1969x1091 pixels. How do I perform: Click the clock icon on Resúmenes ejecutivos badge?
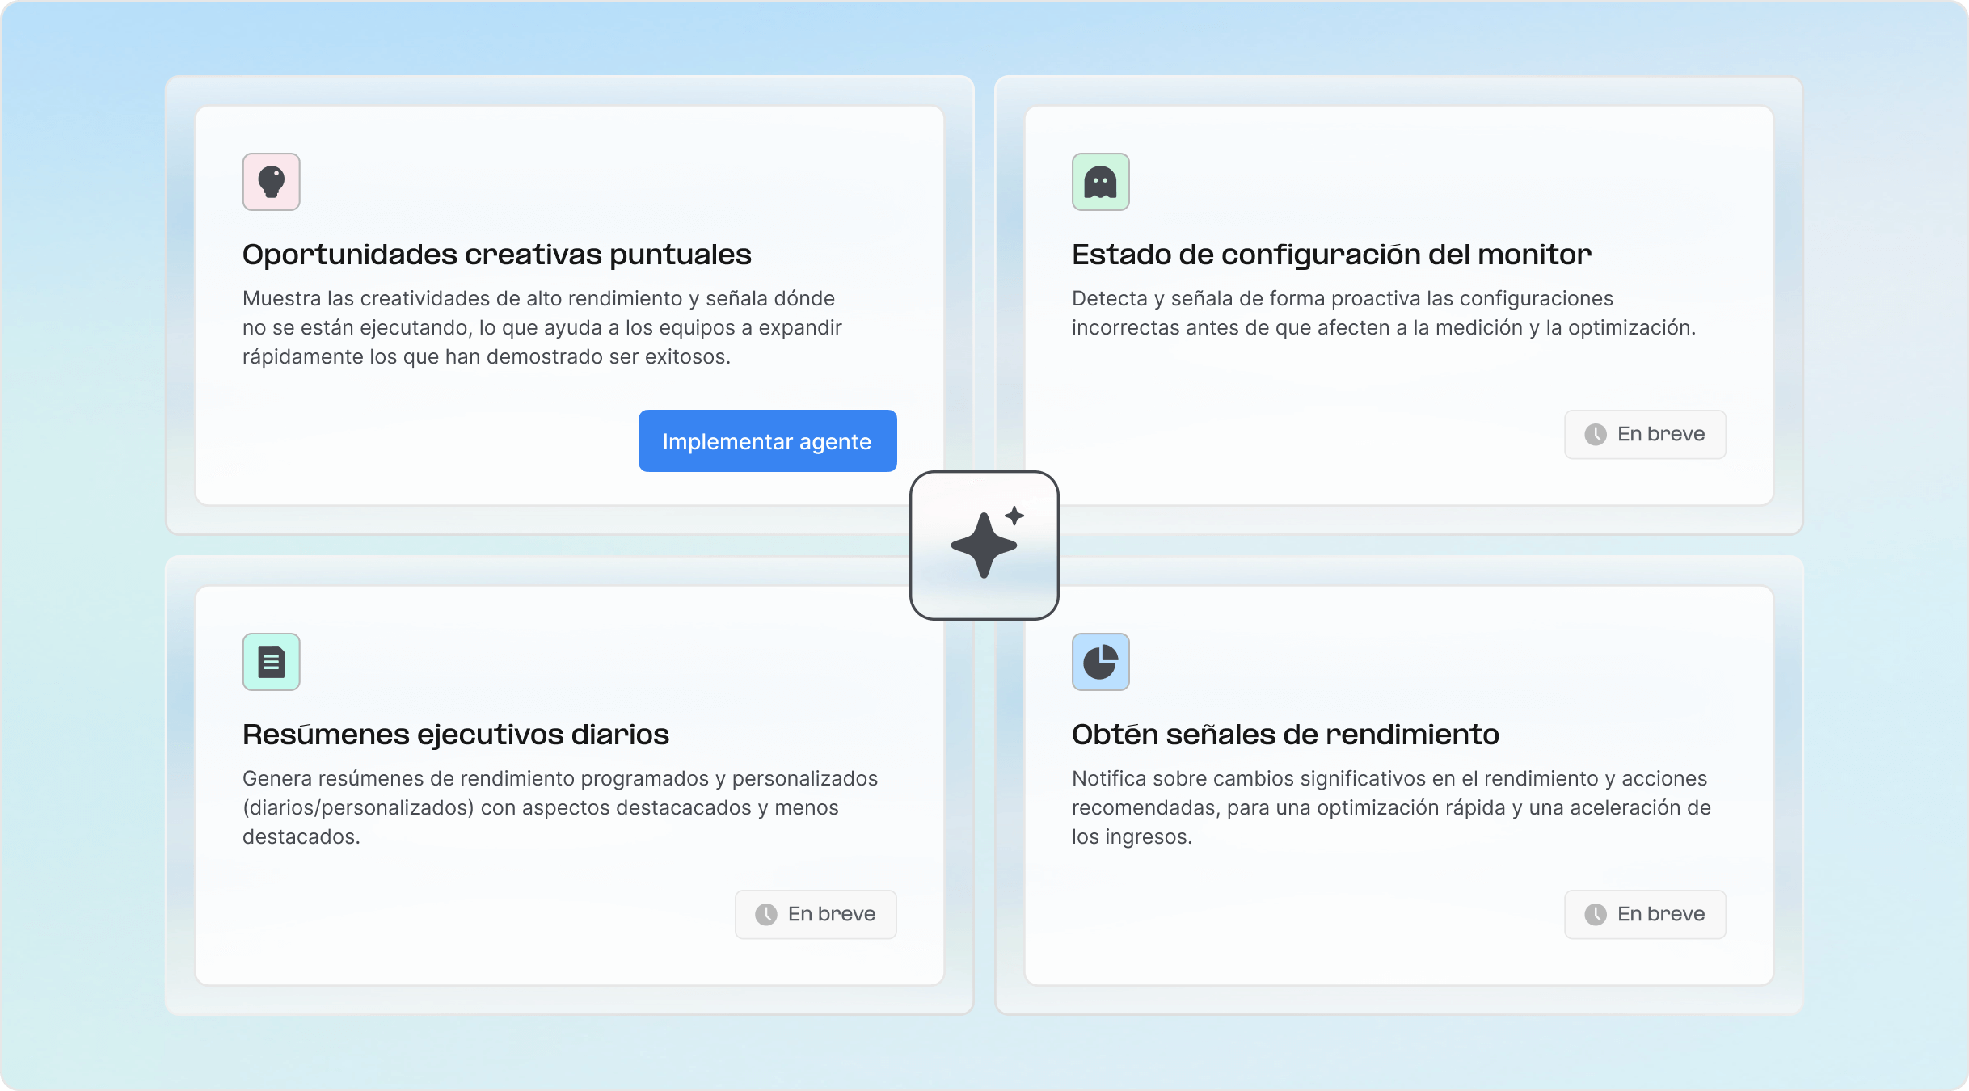(766, 914)
